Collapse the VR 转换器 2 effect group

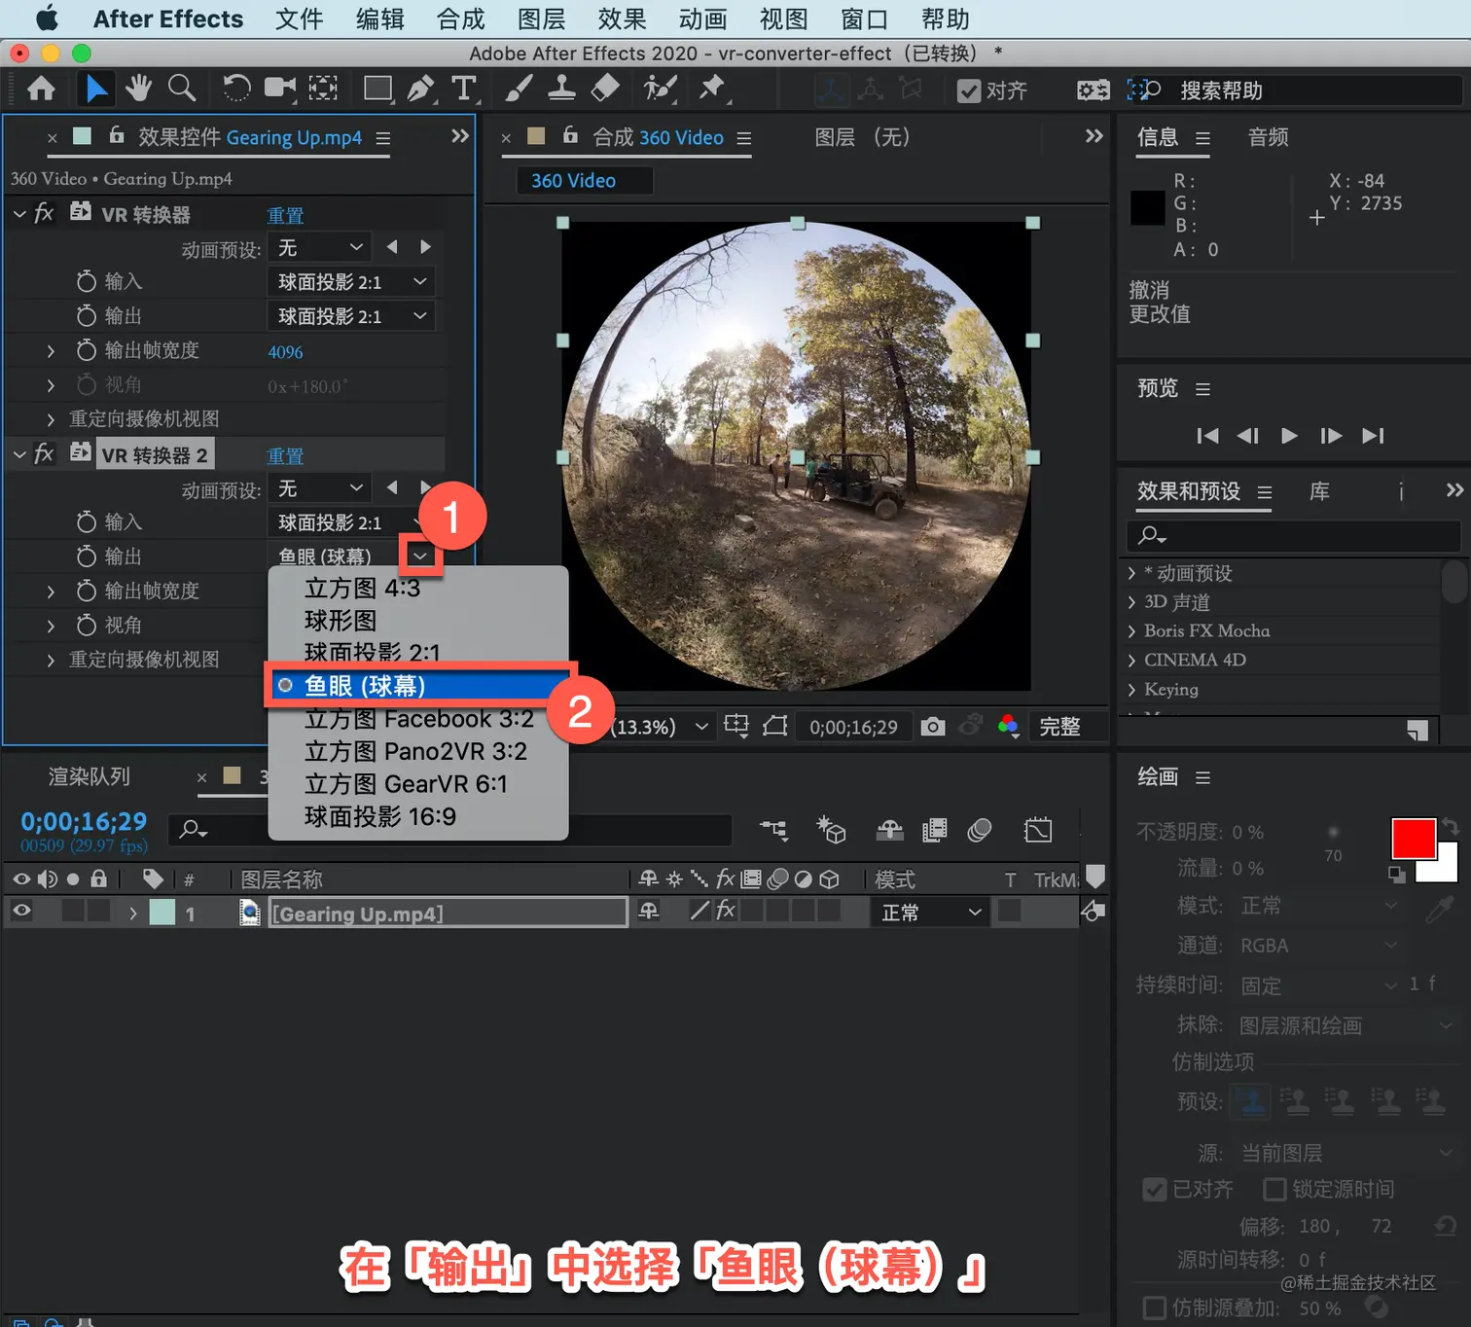[19, 453]
